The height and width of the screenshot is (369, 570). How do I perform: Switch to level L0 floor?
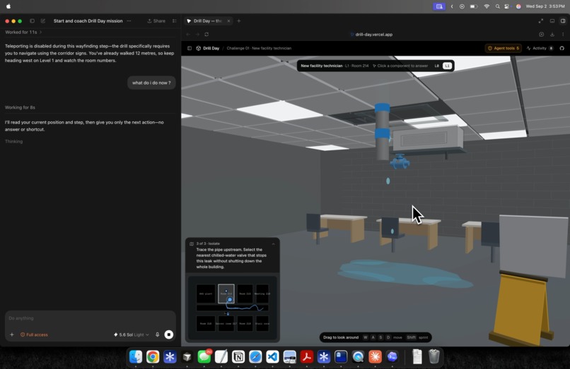click(x=436, y=66)
